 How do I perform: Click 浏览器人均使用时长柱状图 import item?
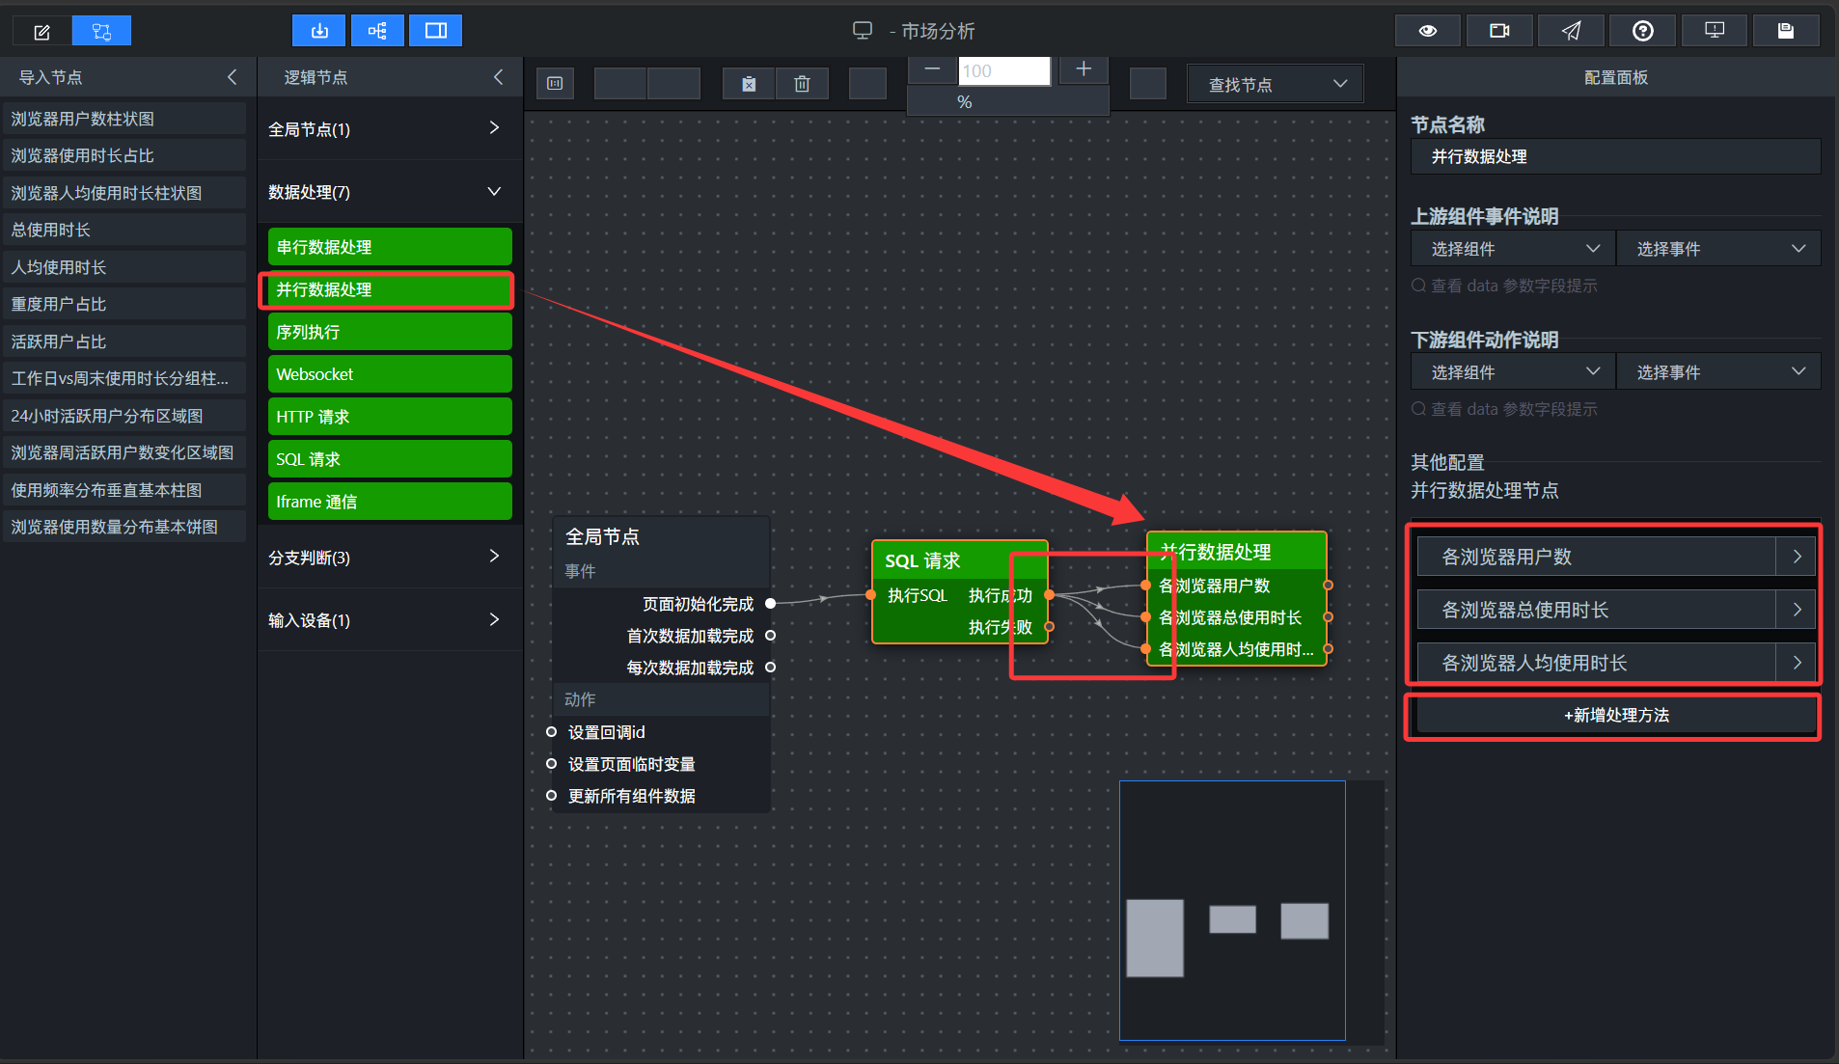point(124,193)
